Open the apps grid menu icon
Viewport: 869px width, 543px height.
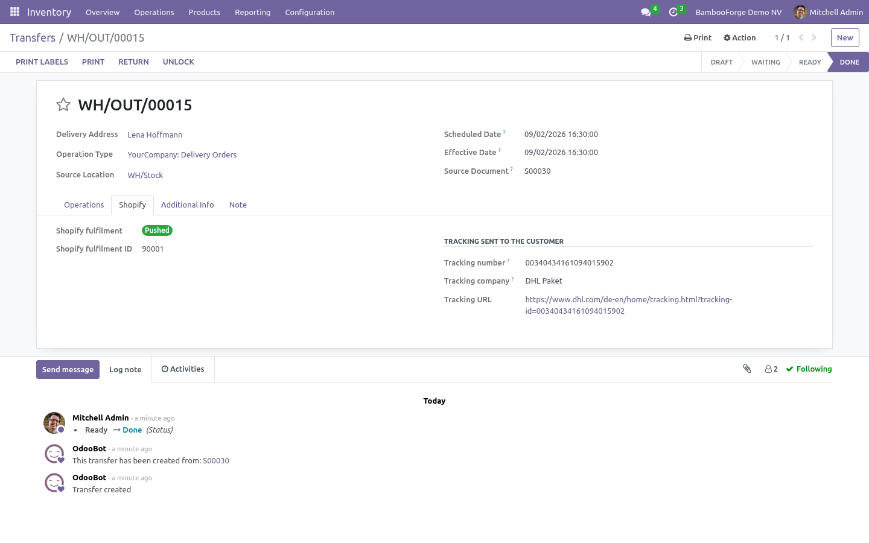pos(14,12)
